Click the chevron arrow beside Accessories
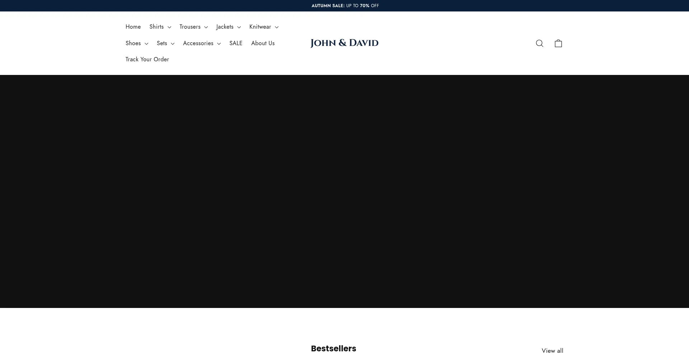This screenshot has height=356, width=689. [x=219, y=44]
